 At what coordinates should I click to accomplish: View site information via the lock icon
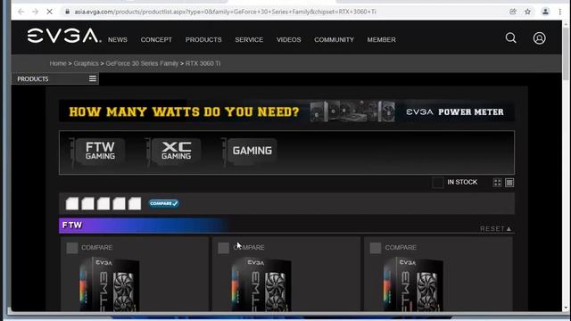click(67, 12)
